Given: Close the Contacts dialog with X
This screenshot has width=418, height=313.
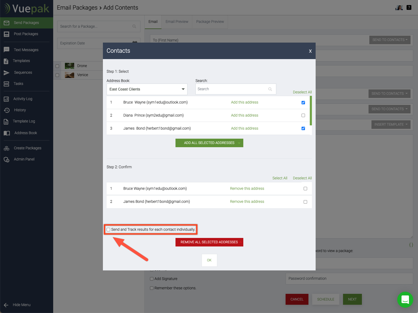Looking at the screenshot, I should [x=310, y=51].
